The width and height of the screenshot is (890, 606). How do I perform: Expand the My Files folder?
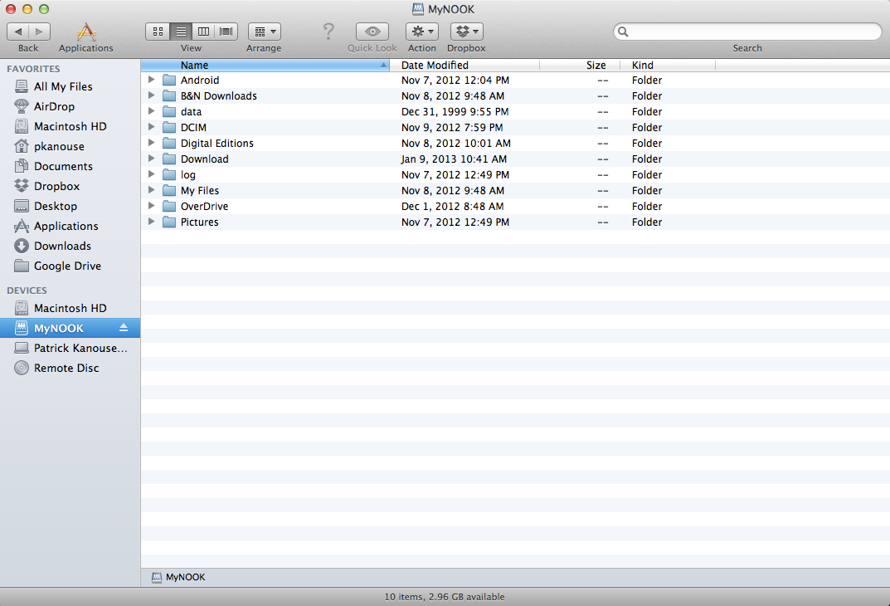[152, 190]
